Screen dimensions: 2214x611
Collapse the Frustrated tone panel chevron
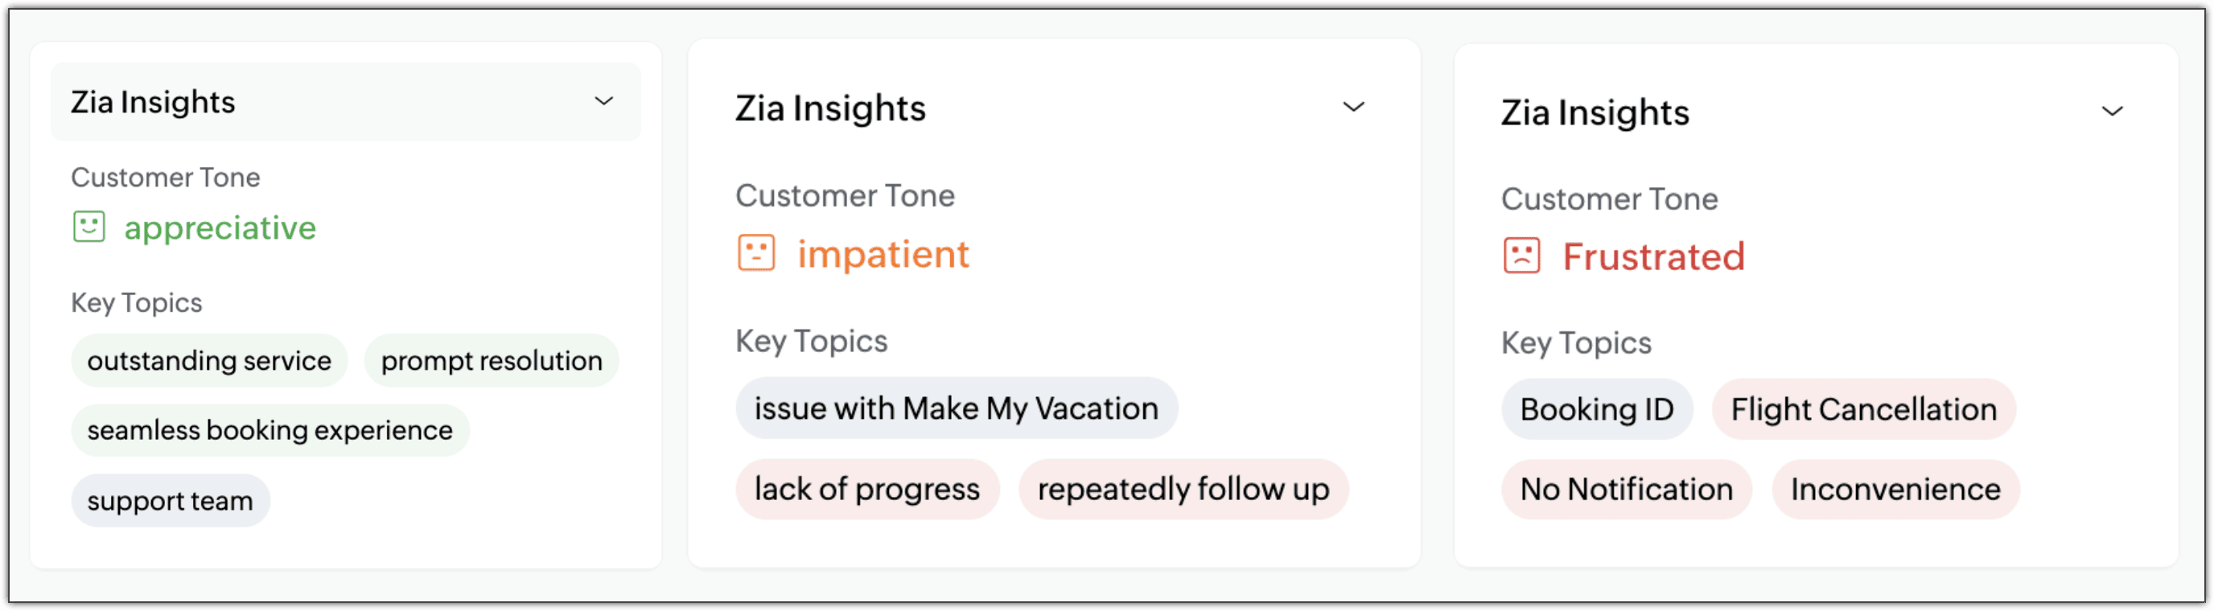(x=2113, y=112)
